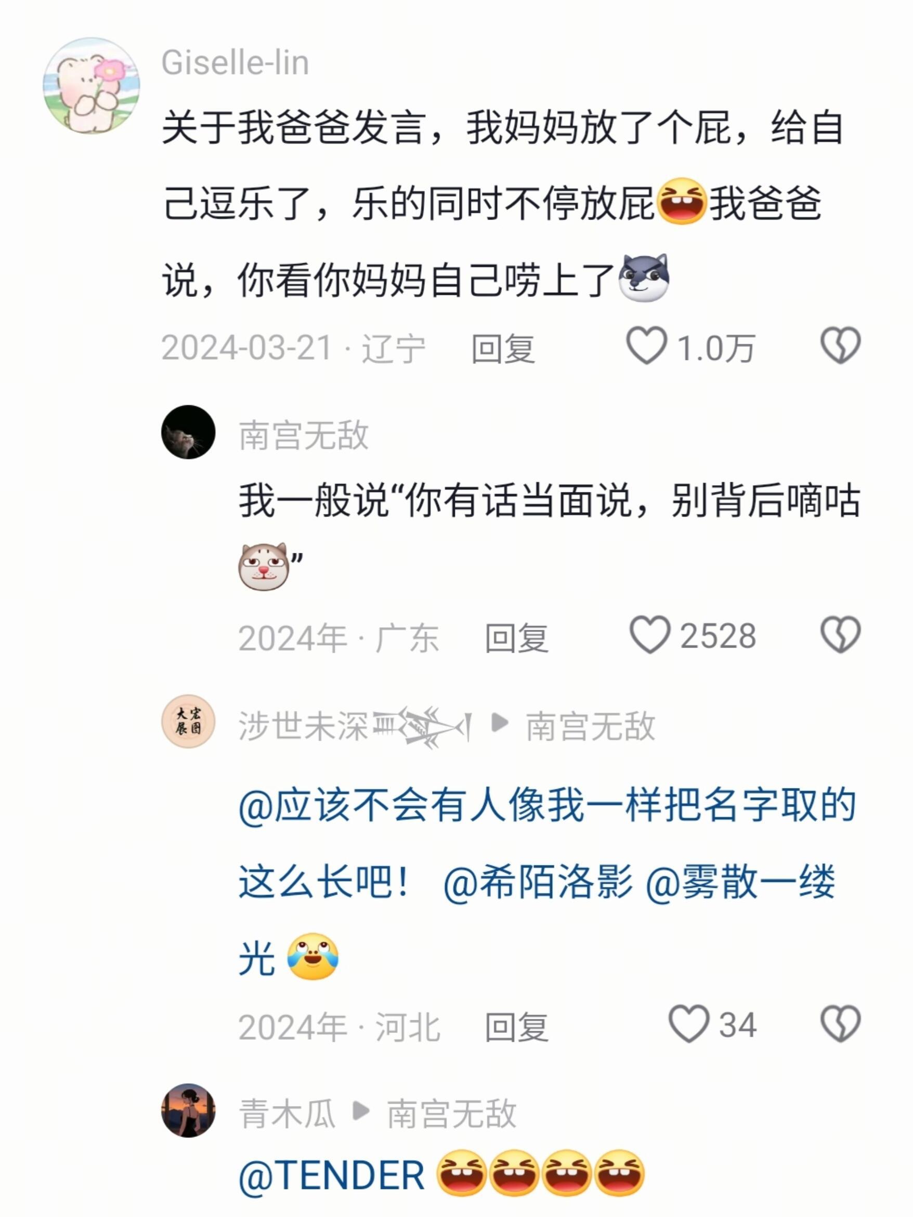Dislike Giselle-lin's comment with broken heart
The width and height of the screenshot is (913, 1217).
[840, 346]
